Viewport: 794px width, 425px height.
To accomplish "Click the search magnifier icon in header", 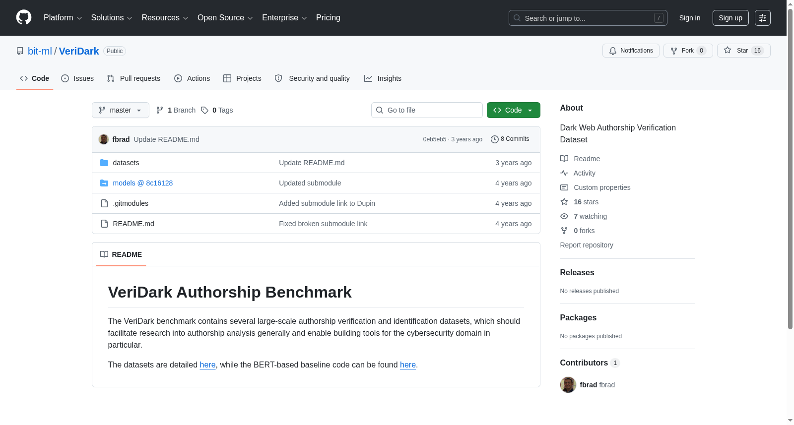I will 517,18.
